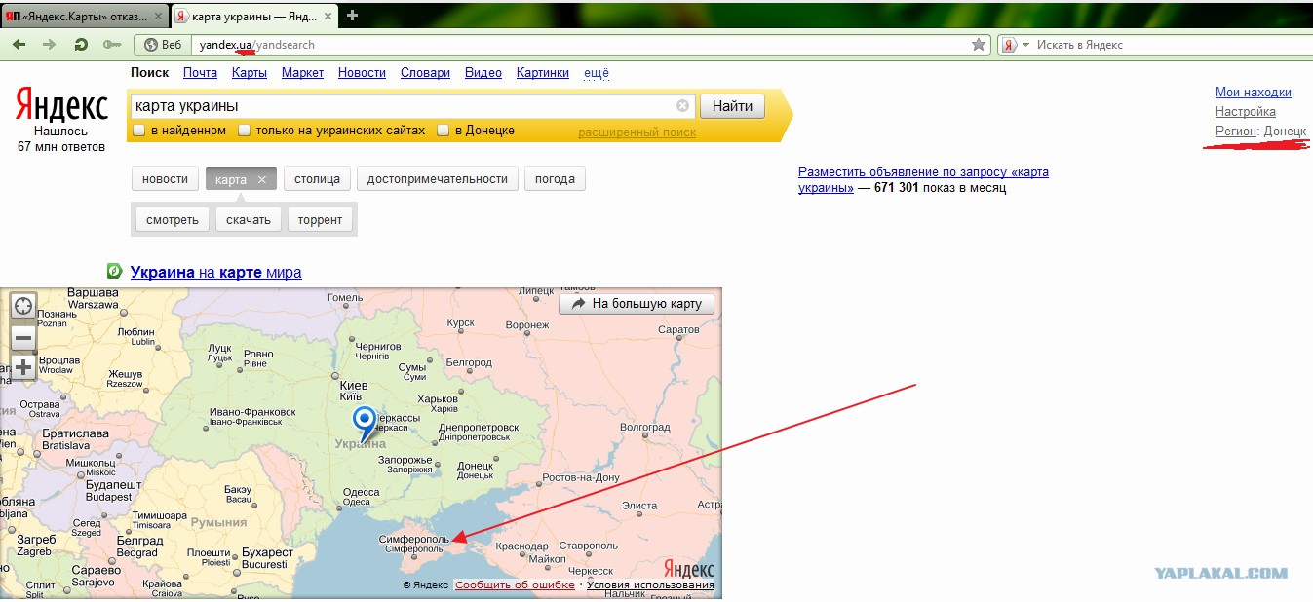Zoom in the map with plus button
The image size is (1313, 602).
click(22, 367)
